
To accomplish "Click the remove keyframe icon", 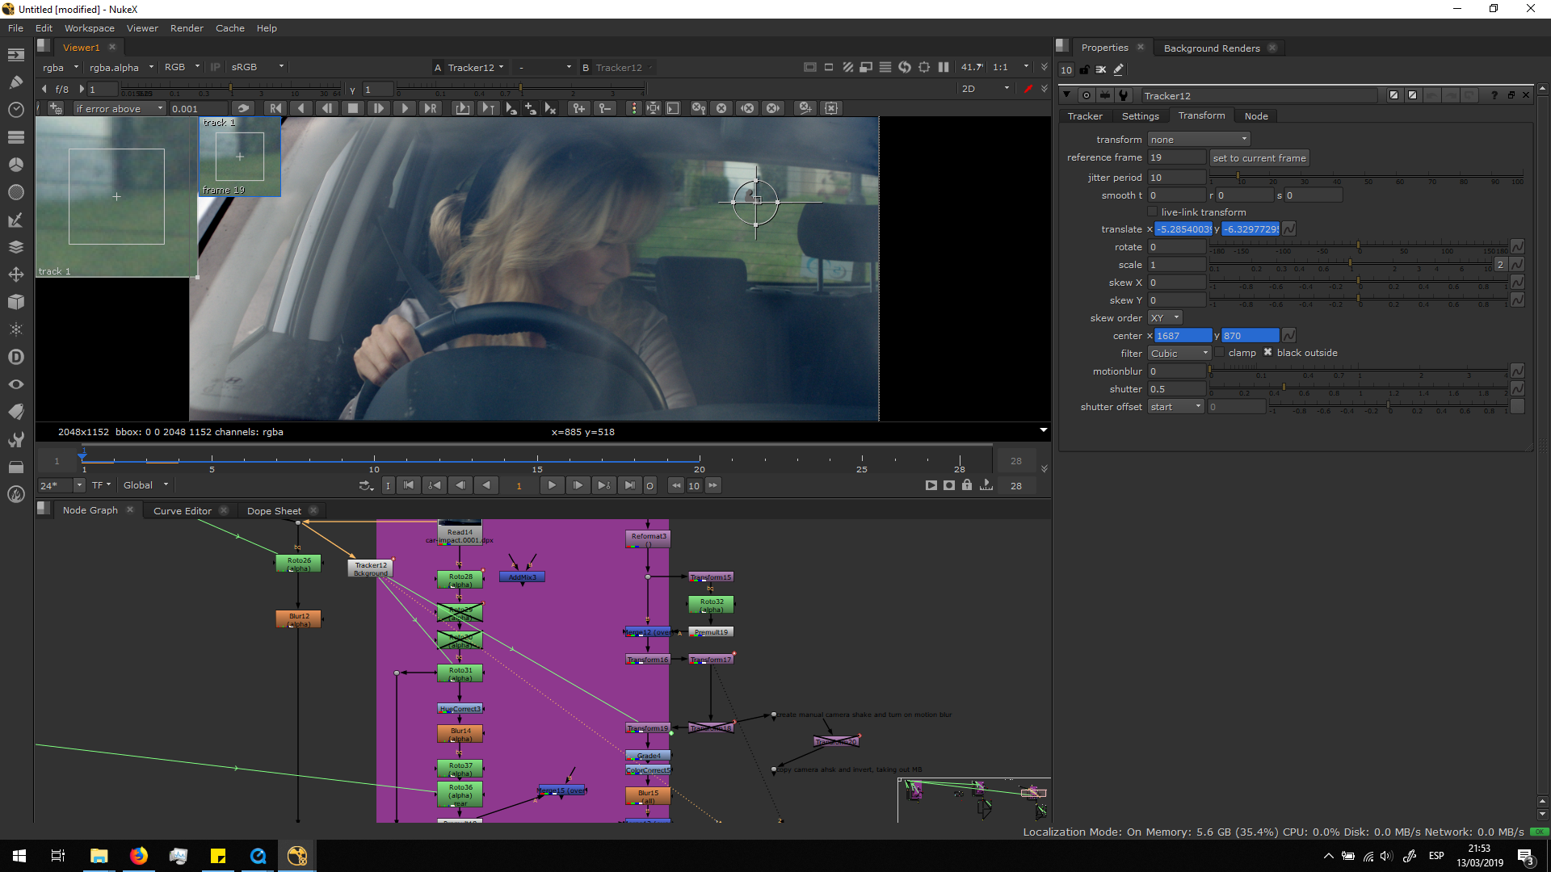I will 604,108.
